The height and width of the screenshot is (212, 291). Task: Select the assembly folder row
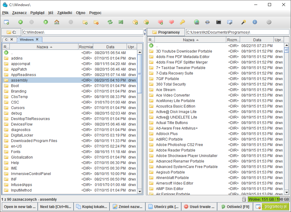coord(70,80)
